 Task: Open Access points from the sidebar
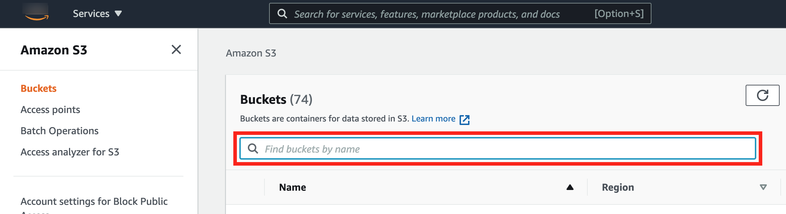tap(50, 110)
